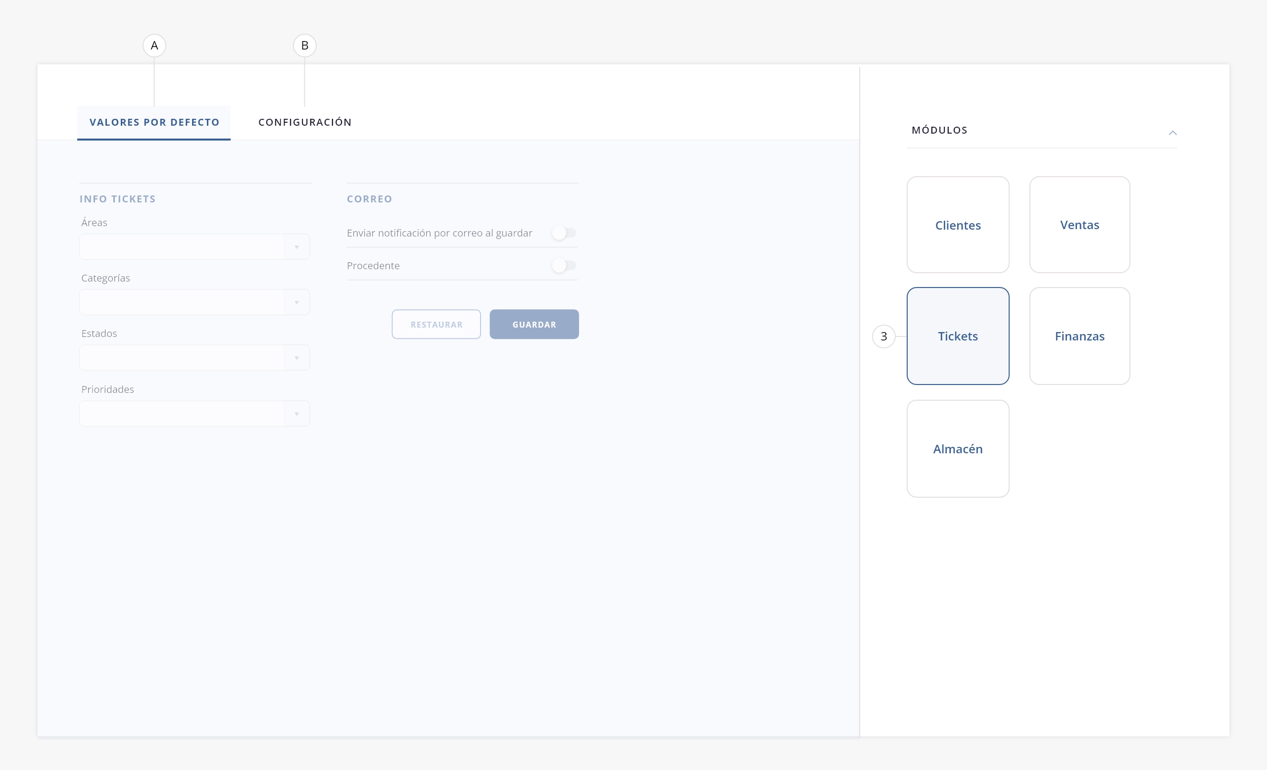1267x770 pixels.
Task: Toggle email notification on save switch
Action: tap(564, 233)
